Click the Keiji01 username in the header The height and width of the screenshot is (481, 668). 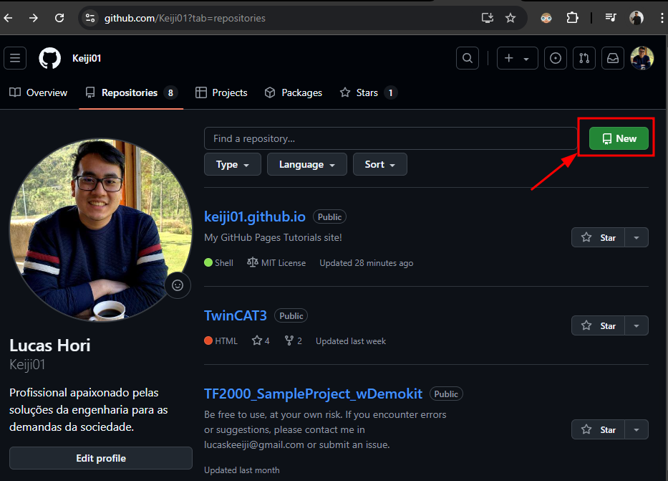pyautogui.click(x=87, y=58)
